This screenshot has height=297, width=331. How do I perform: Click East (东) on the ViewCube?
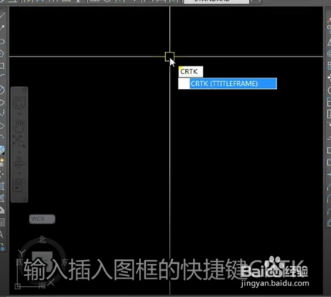[x=64, y=262]
